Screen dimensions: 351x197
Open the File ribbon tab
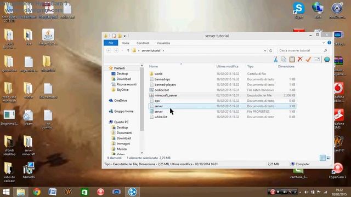111,43
